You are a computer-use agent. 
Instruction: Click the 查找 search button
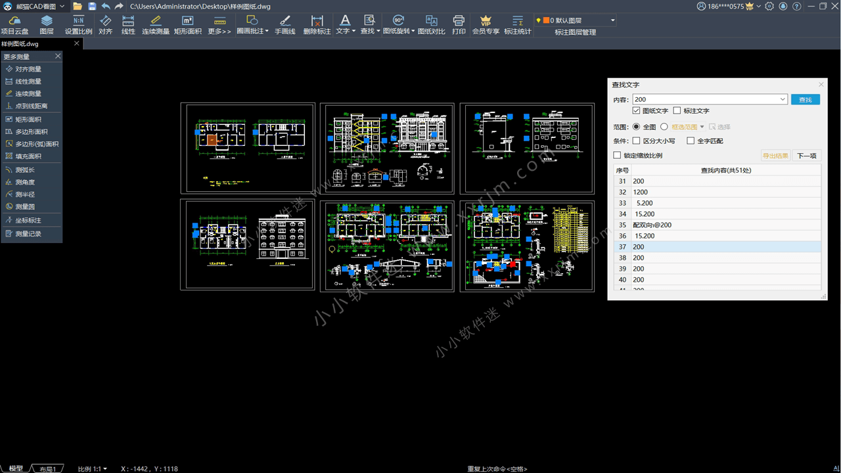coord(806,99)
